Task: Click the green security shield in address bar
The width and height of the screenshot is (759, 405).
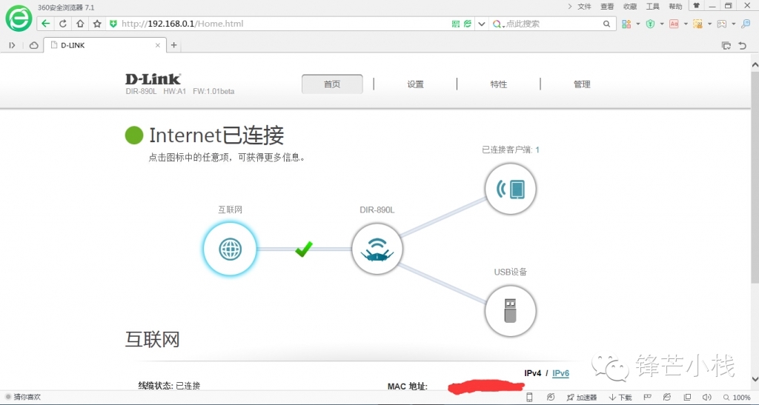Action: (113, 24)
